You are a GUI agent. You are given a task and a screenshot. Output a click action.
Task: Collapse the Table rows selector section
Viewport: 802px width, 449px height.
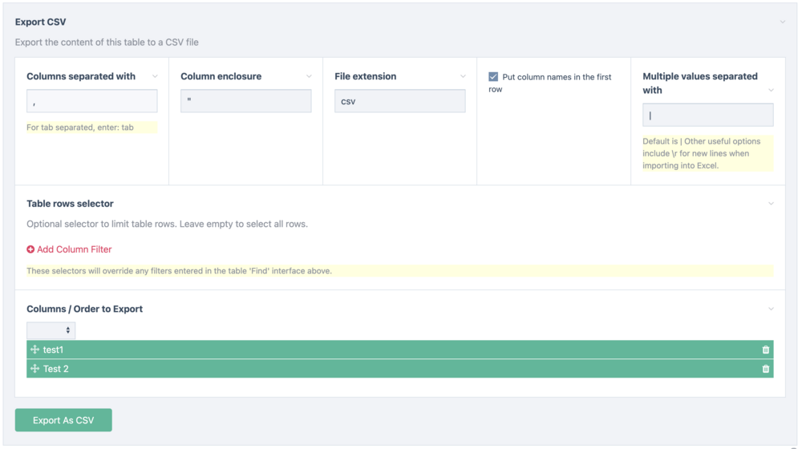[x=771, y=204]
